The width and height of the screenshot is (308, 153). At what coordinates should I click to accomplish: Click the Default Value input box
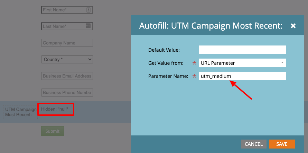tap(242, 50)
